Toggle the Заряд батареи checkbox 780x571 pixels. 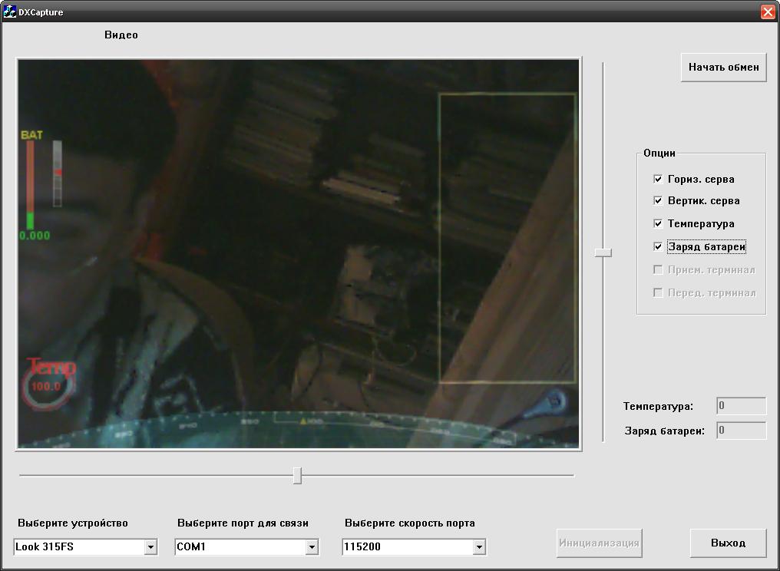pyautogui.click(x=658, y=246)
